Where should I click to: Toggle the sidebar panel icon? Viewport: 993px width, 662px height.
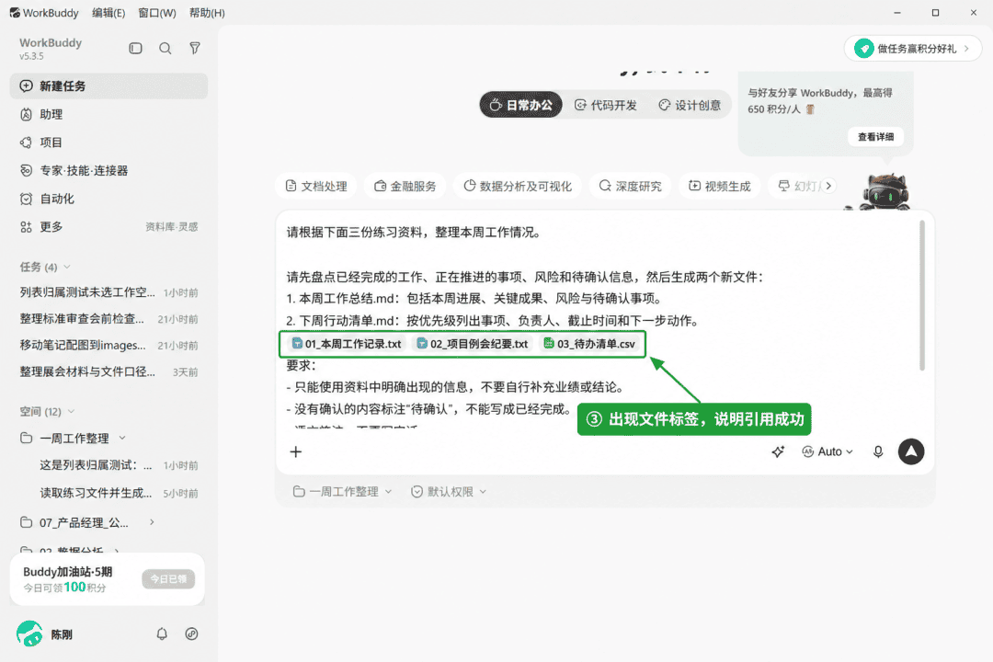[x=135, y=48]
